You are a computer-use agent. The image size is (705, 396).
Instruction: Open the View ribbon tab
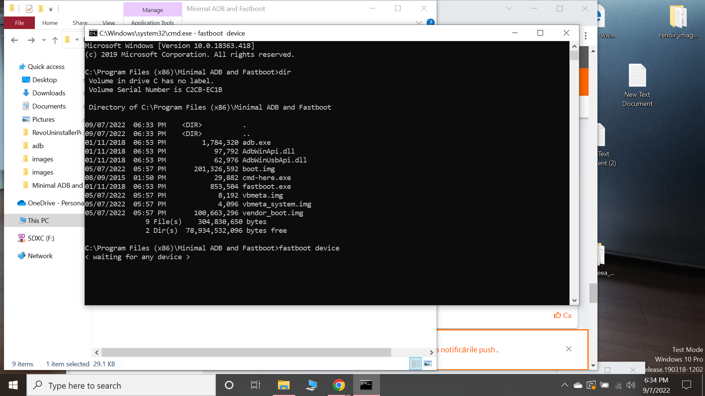click(x=108, y=23)
